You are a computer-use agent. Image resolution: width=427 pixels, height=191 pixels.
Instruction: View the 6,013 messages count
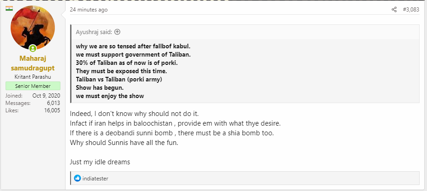coord(53,103)
